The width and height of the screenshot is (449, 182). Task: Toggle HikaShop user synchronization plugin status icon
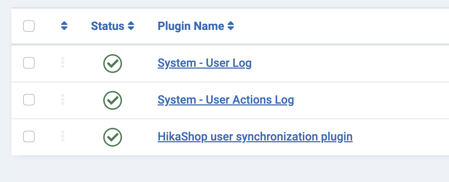(x=113, y=137)
